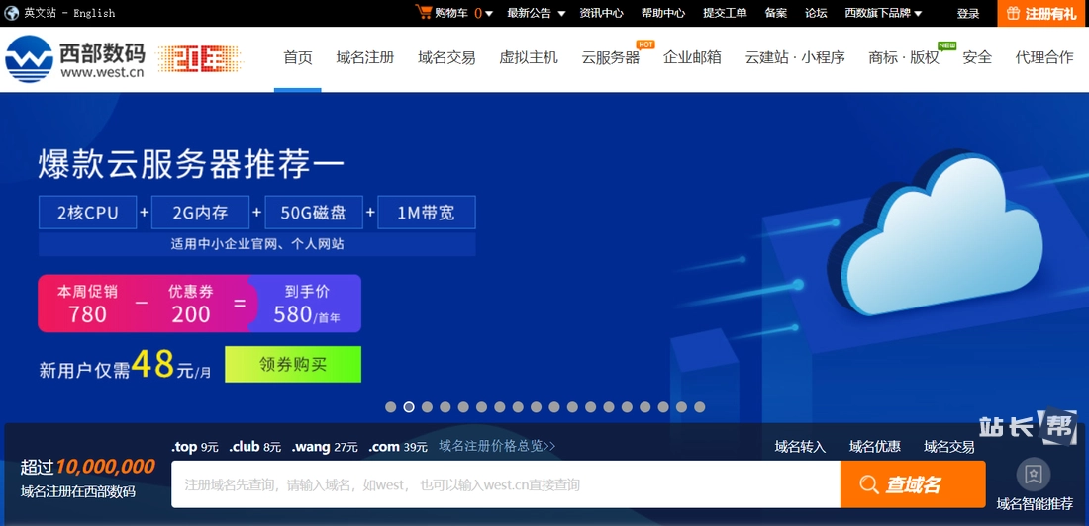Screen dimensions: 1089x526
Task: Expand the 西数旗下品牌 dropdown
Action: tap(883, 13)
